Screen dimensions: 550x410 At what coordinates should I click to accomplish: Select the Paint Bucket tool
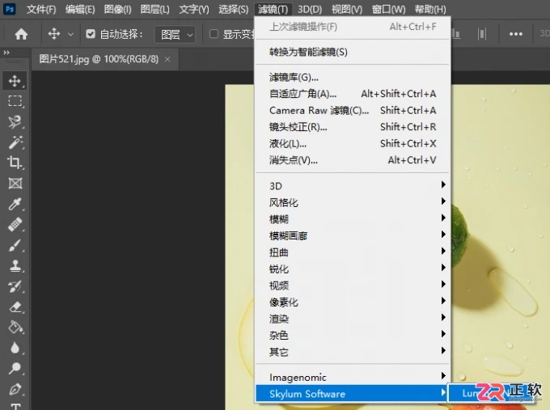[15, 328]
